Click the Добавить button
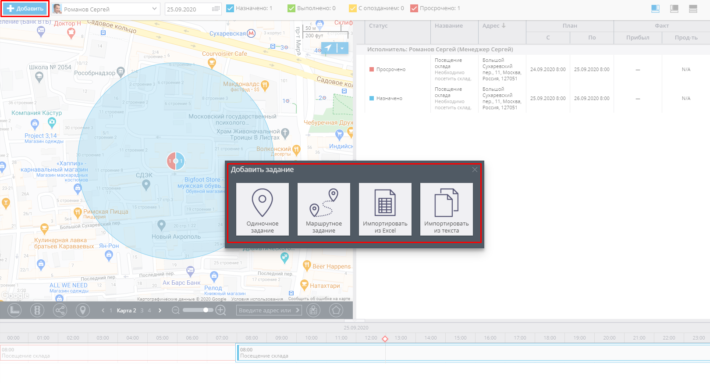710x383 pixels. 25,8
